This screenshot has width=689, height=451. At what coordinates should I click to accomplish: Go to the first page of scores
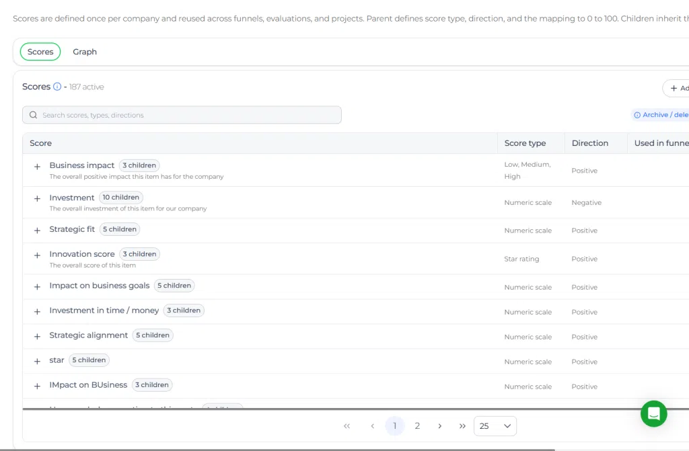[347, 426]
